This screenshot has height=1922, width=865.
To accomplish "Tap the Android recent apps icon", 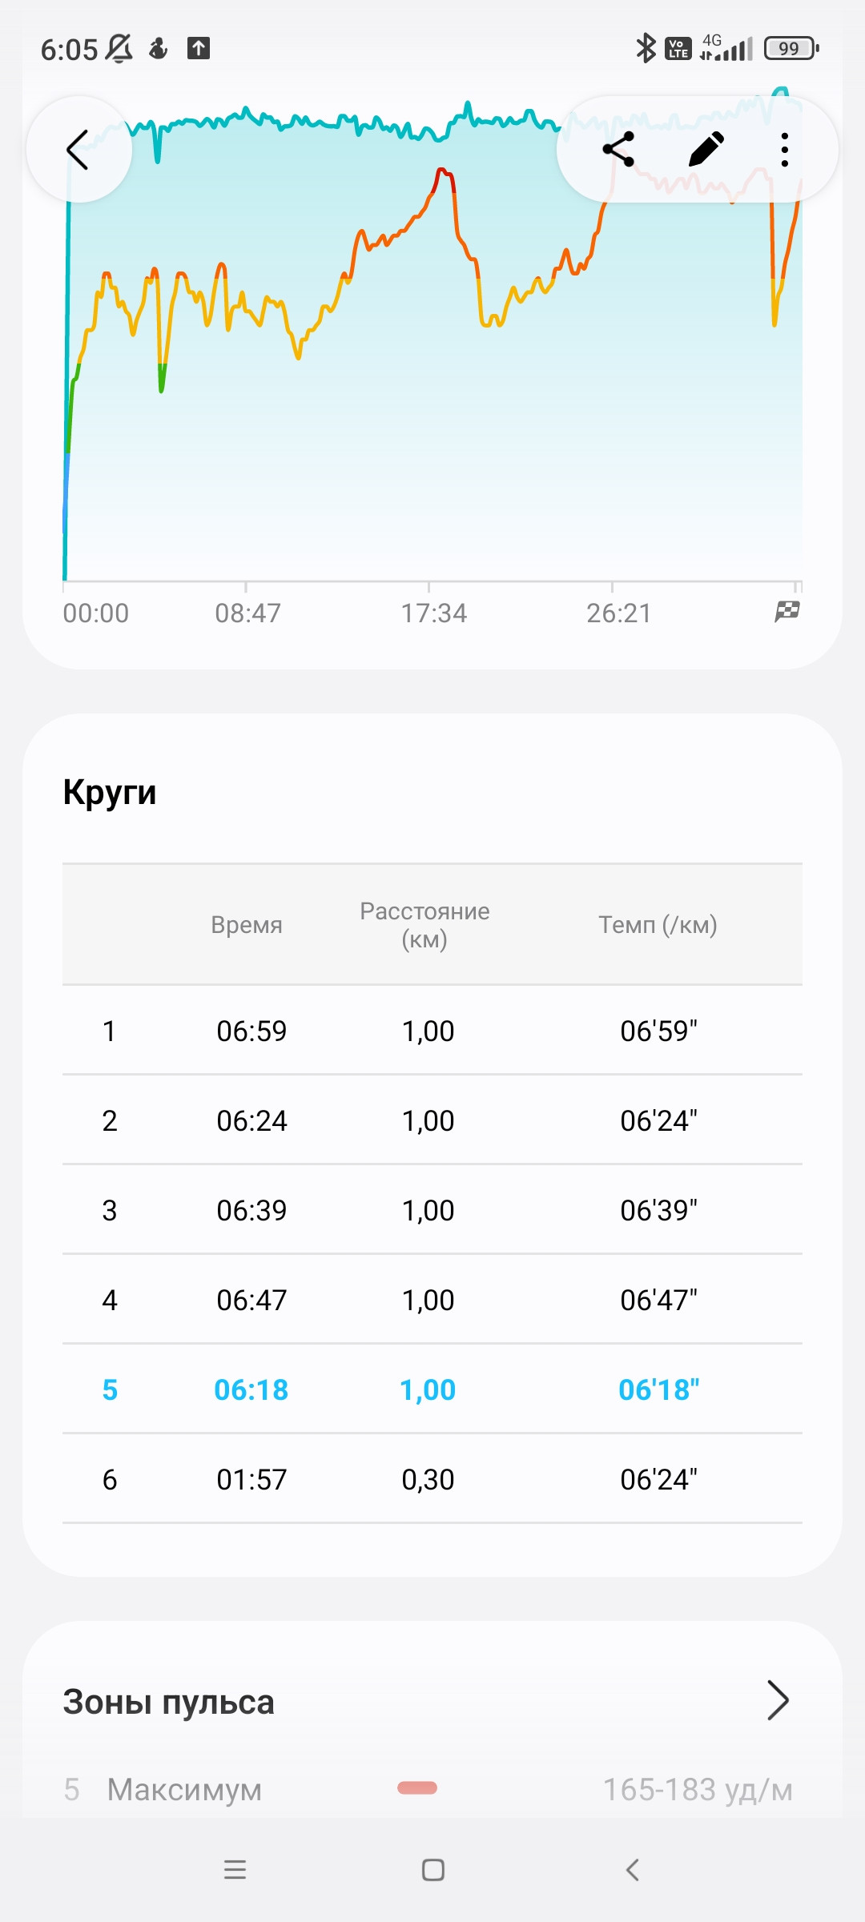I will click(x=235, y=1870).
